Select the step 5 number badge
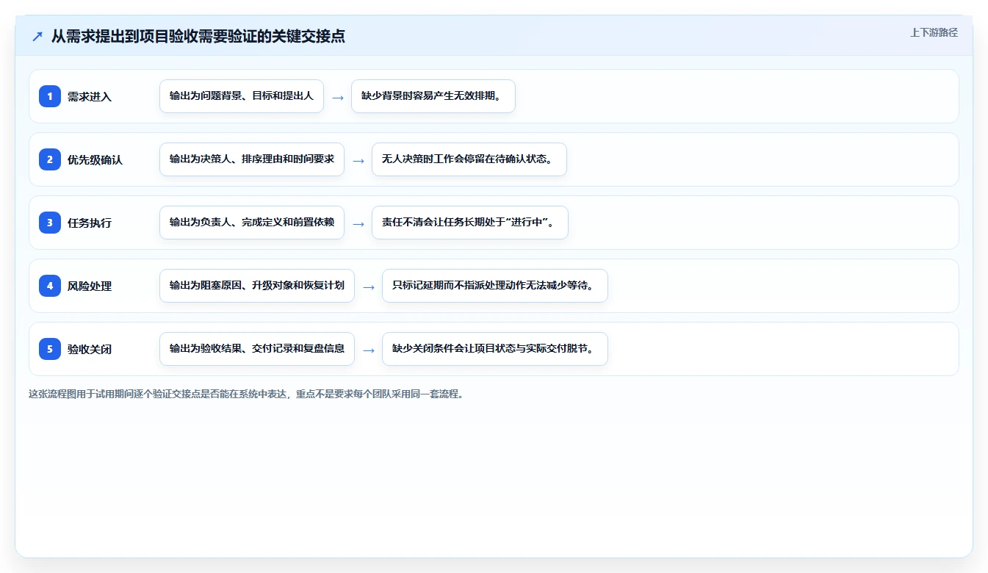The height and width of the screenshot is (573, 988). [x=50, y=348]
